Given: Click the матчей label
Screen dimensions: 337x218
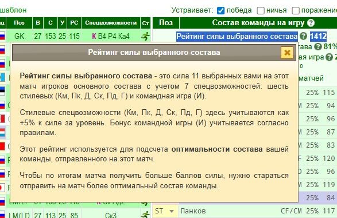Looking at the screenshot, I should point(311,78).
